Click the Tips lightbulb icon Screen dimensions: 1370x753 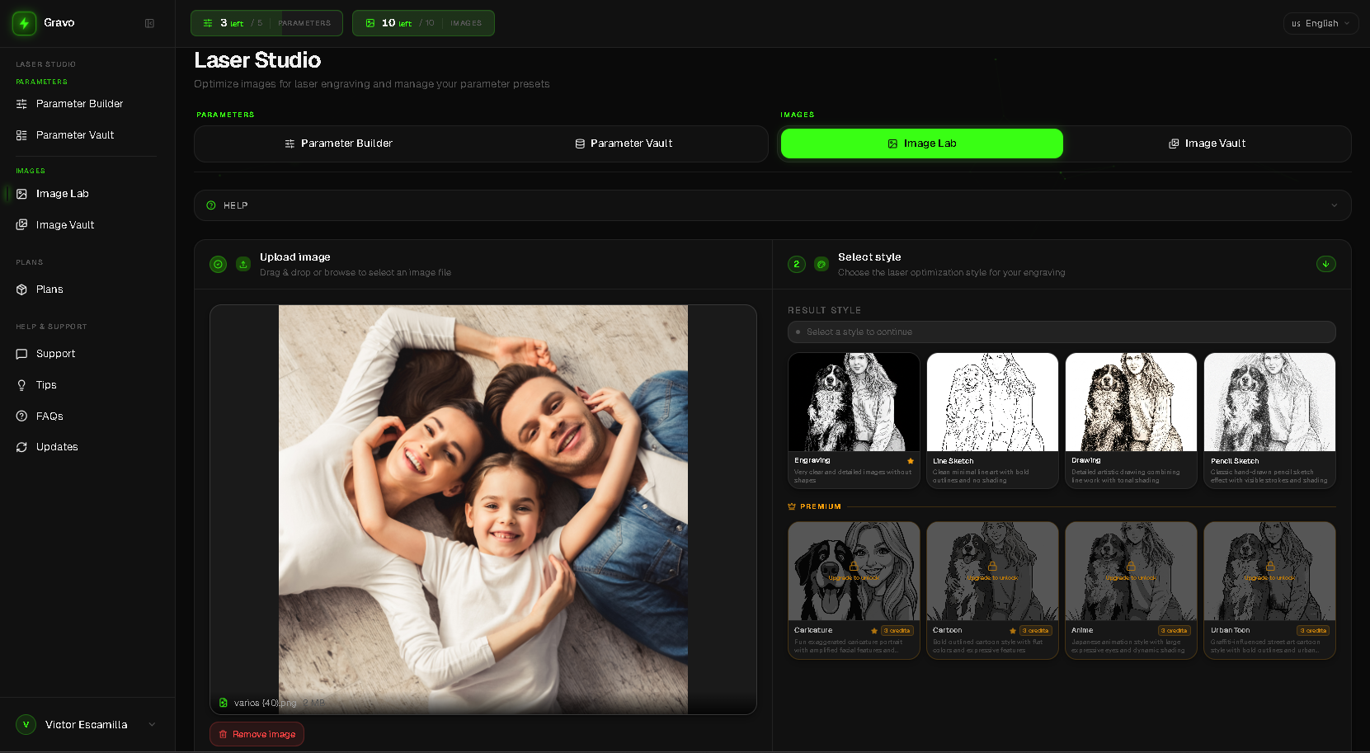pos(22,384)
